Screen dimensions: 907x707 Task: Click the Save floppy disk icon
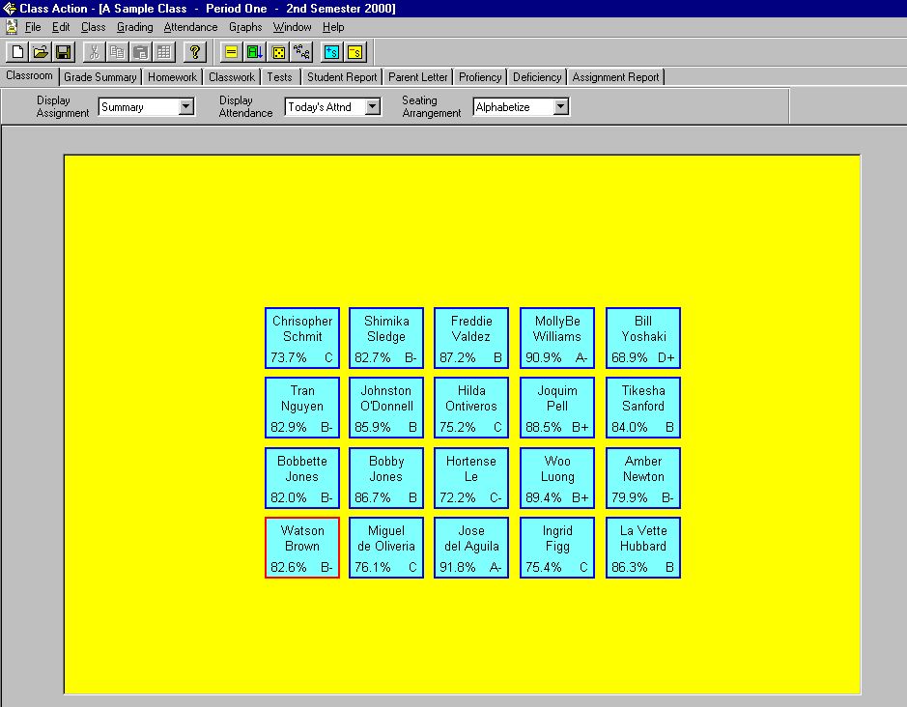coord(63,52)
